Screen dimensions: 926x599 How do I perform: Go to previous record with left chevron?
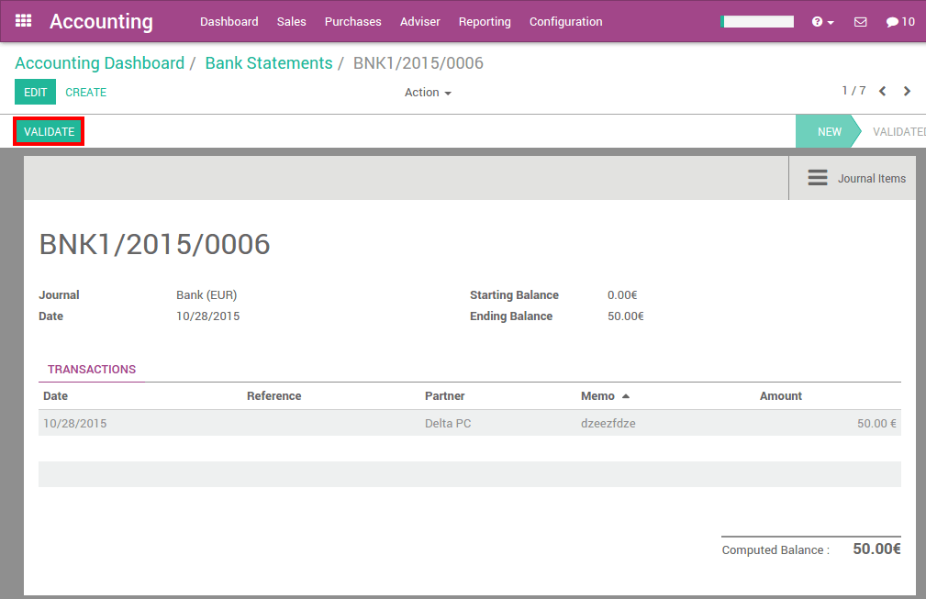click(882, 91)
